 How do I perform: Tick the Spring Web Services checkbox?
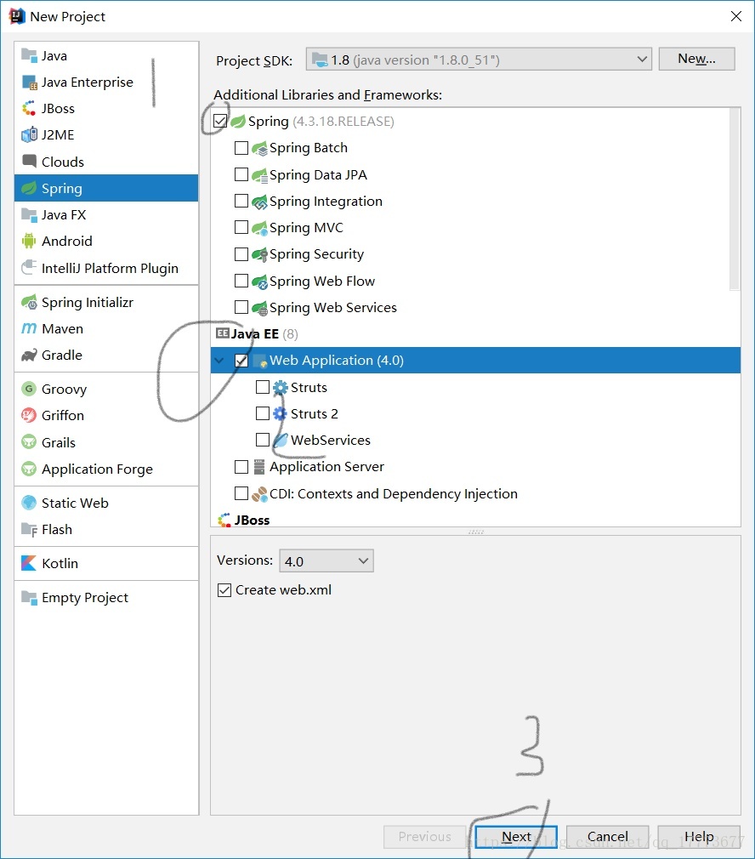coord(241,307)
